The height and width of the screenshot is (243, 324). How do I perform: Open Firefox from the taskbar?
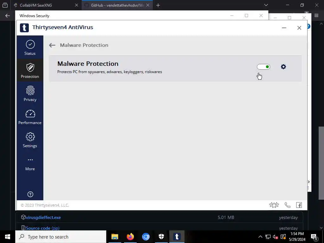(x=130, y=237)
